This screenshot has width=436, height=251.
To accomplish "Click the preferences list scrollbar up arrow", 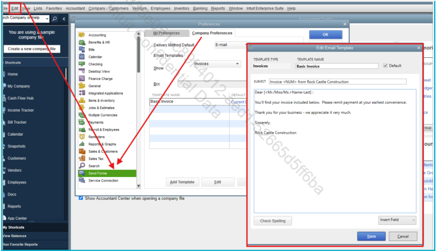I will point(138,33).
